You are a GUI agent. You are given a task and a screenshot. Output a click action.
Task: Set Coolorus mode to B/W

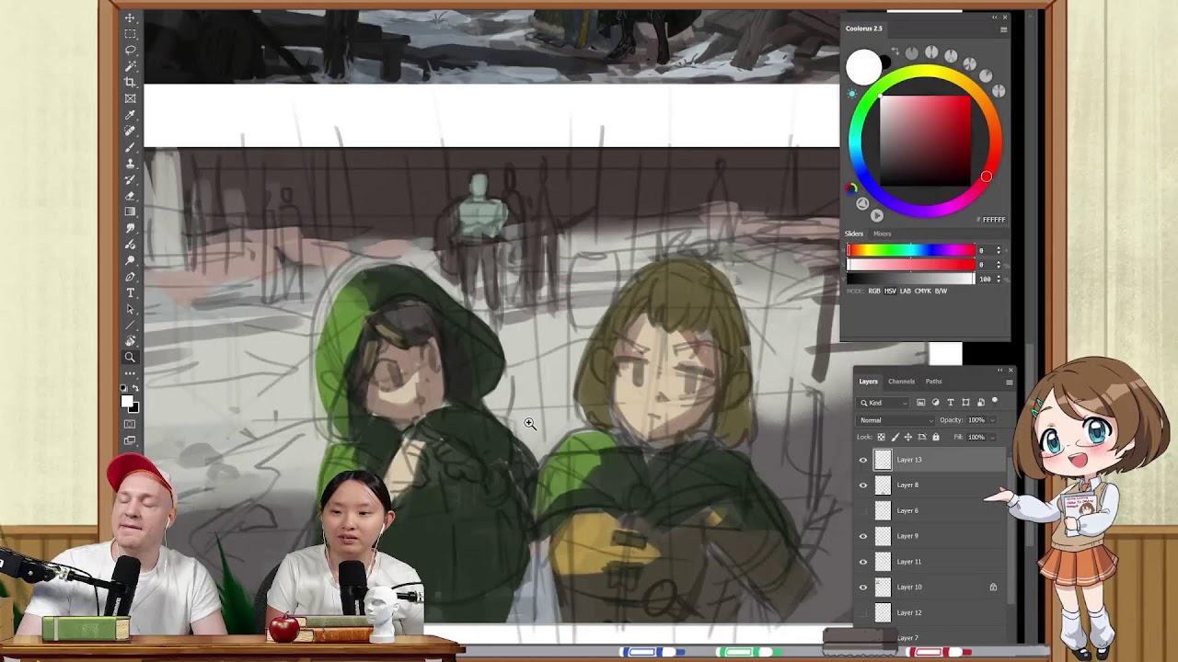(941, 291)
